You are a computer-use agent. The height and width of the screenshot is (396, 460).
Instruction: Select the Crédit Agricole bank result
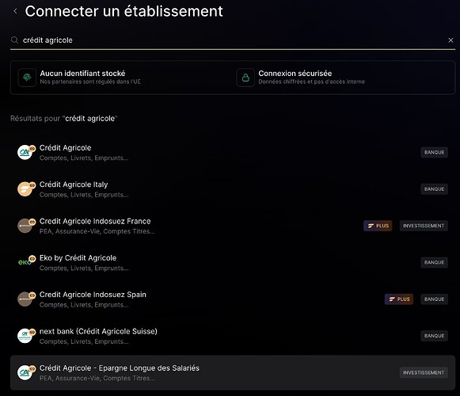coord(233,152)
